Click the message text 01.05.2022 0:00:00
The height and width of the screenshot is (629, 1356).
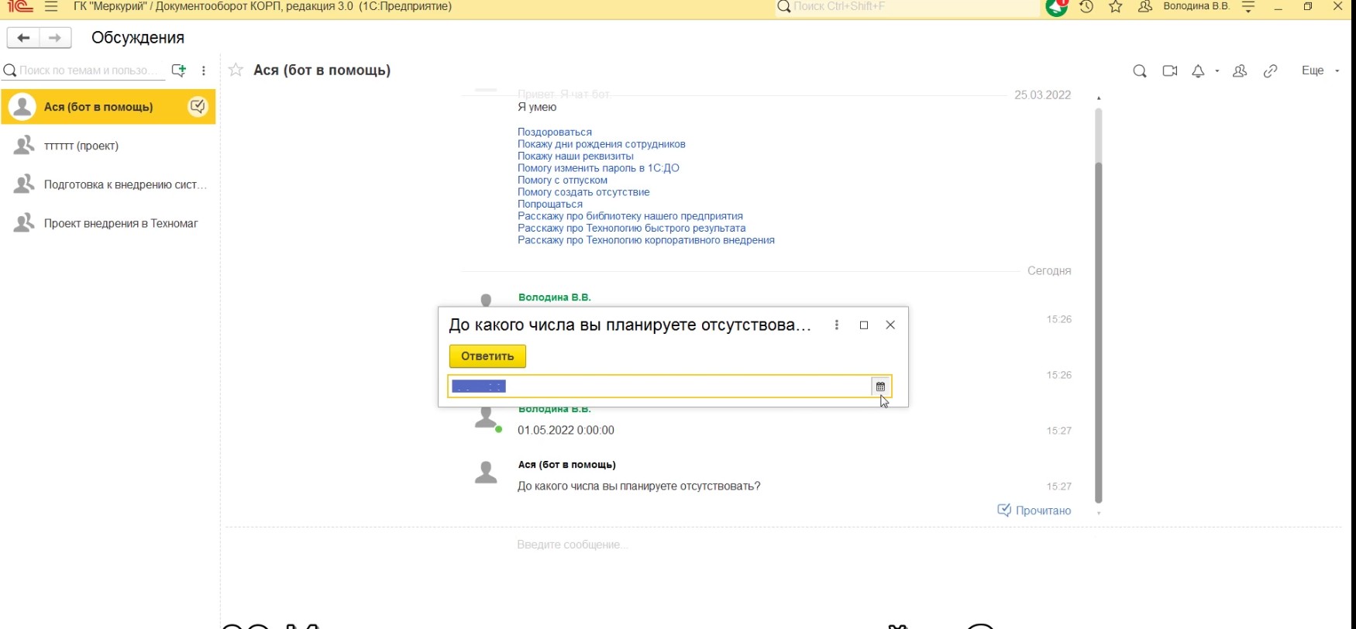point(566,431)
